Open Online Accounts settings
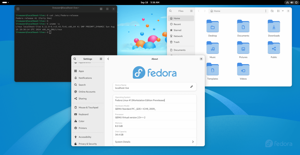 click(x=88, y=92)
